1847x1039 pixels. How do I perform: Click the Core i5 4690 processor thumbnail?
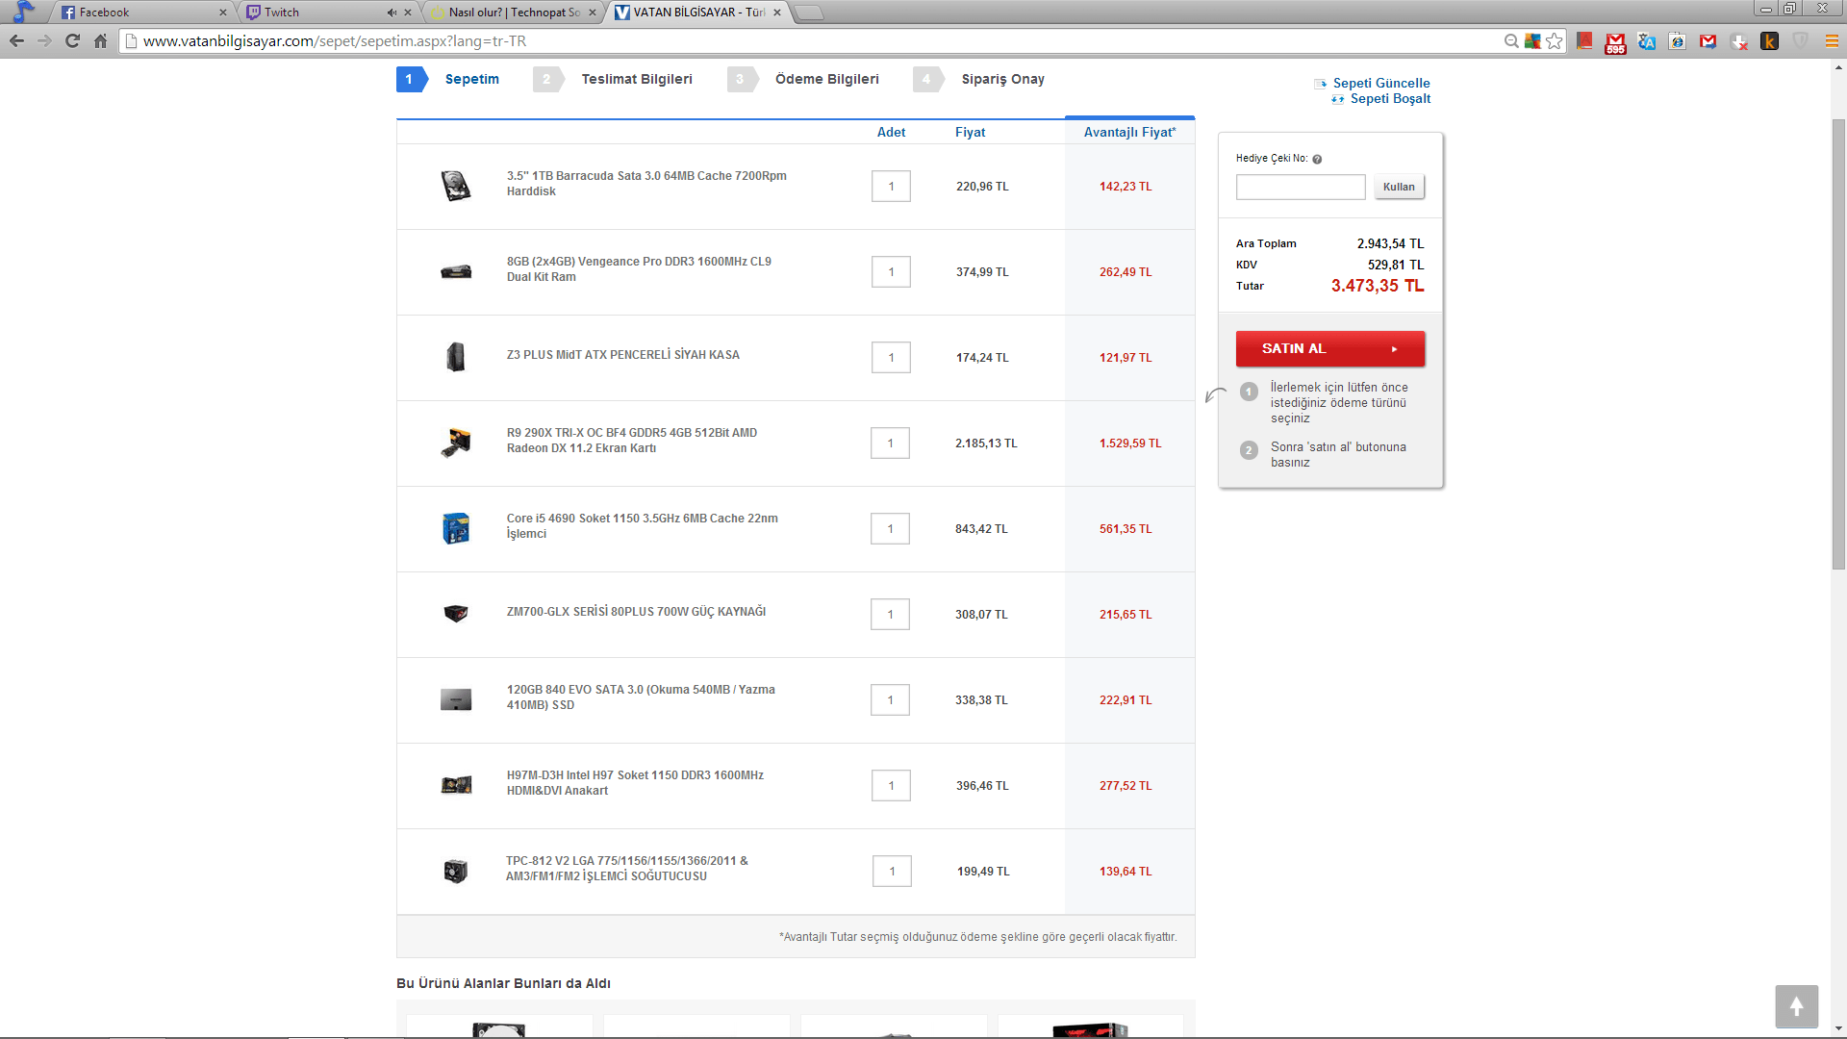(x=456, y=528)
